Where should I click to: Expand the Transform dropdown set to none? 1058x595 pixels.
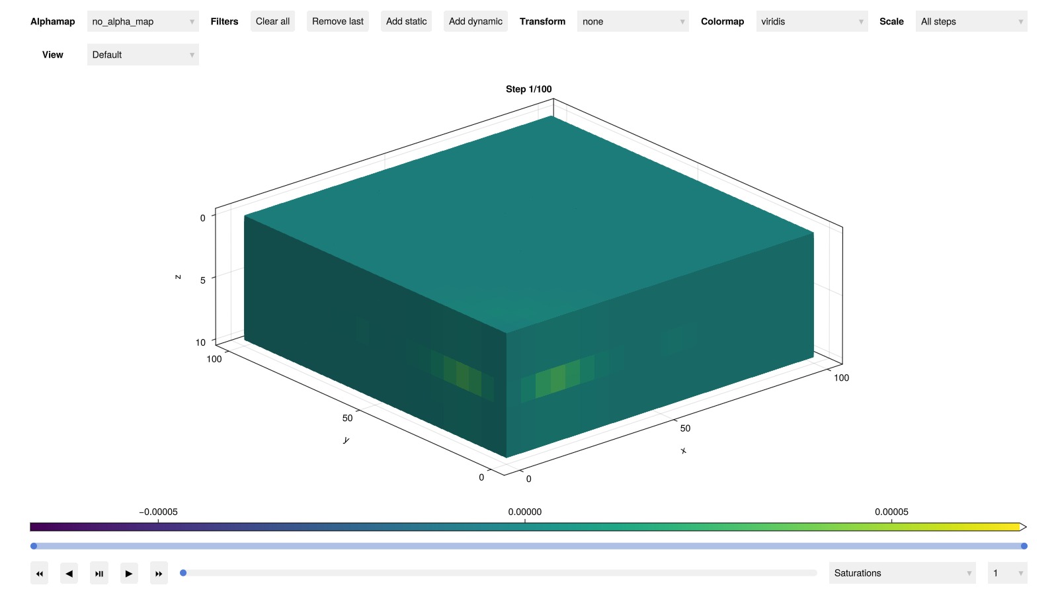pos(632,22)
